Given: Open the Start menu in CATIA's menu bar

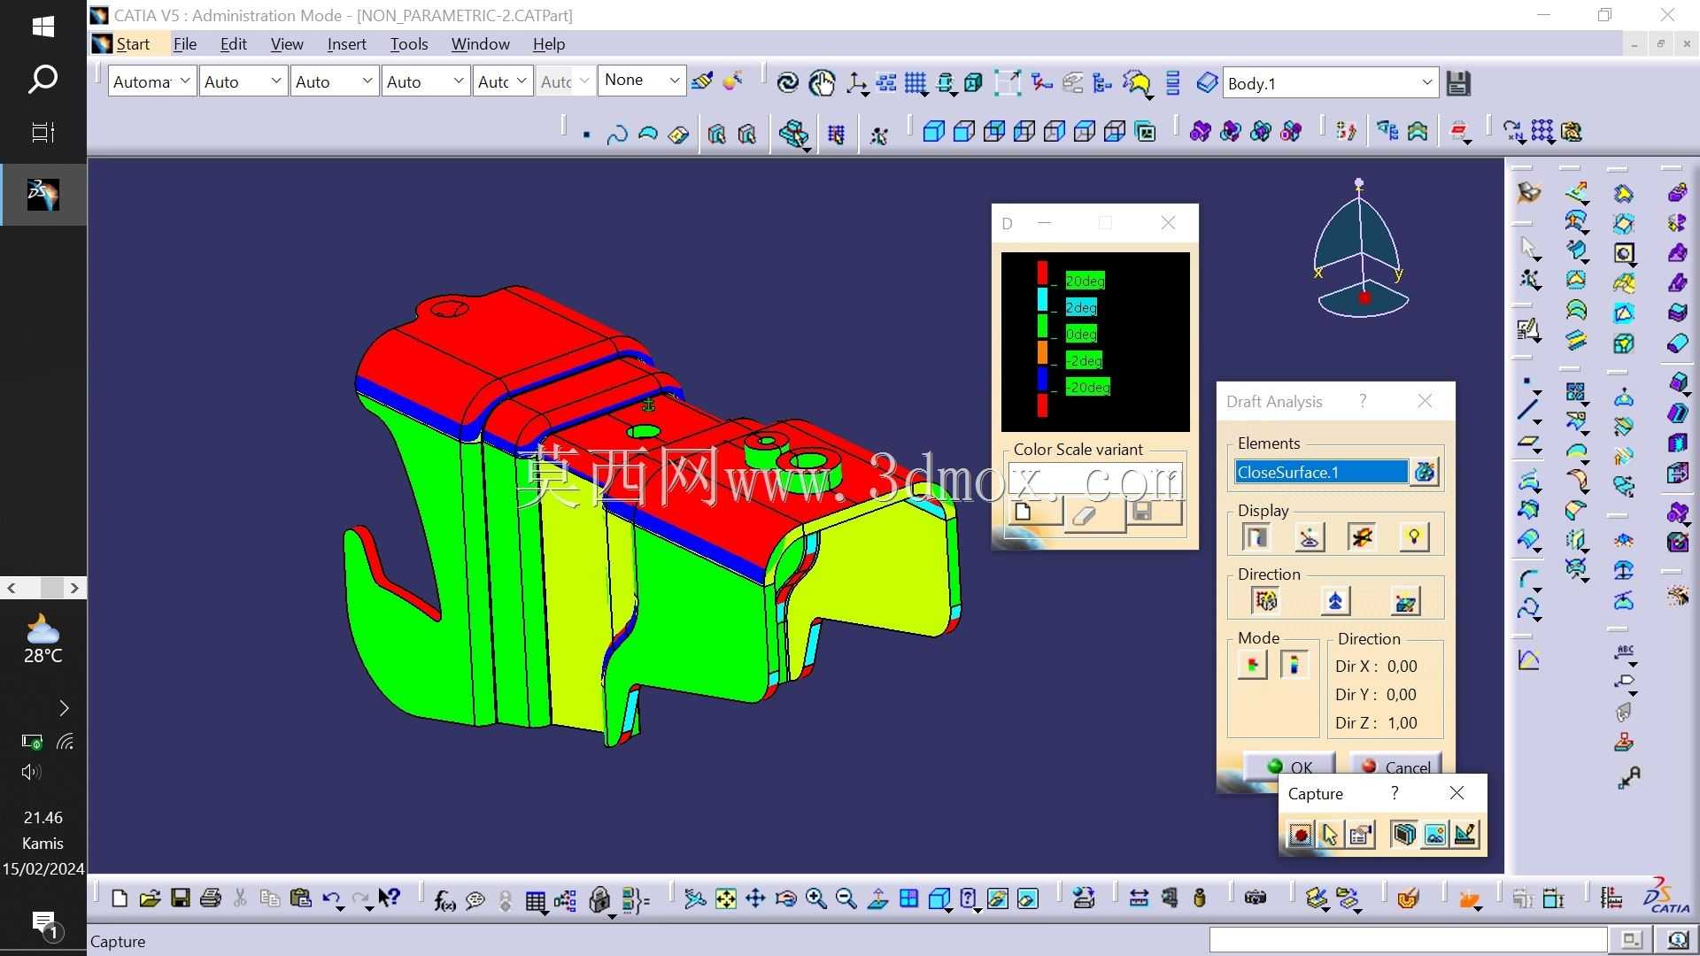Looking at the screenshot, I should [133, 44].
